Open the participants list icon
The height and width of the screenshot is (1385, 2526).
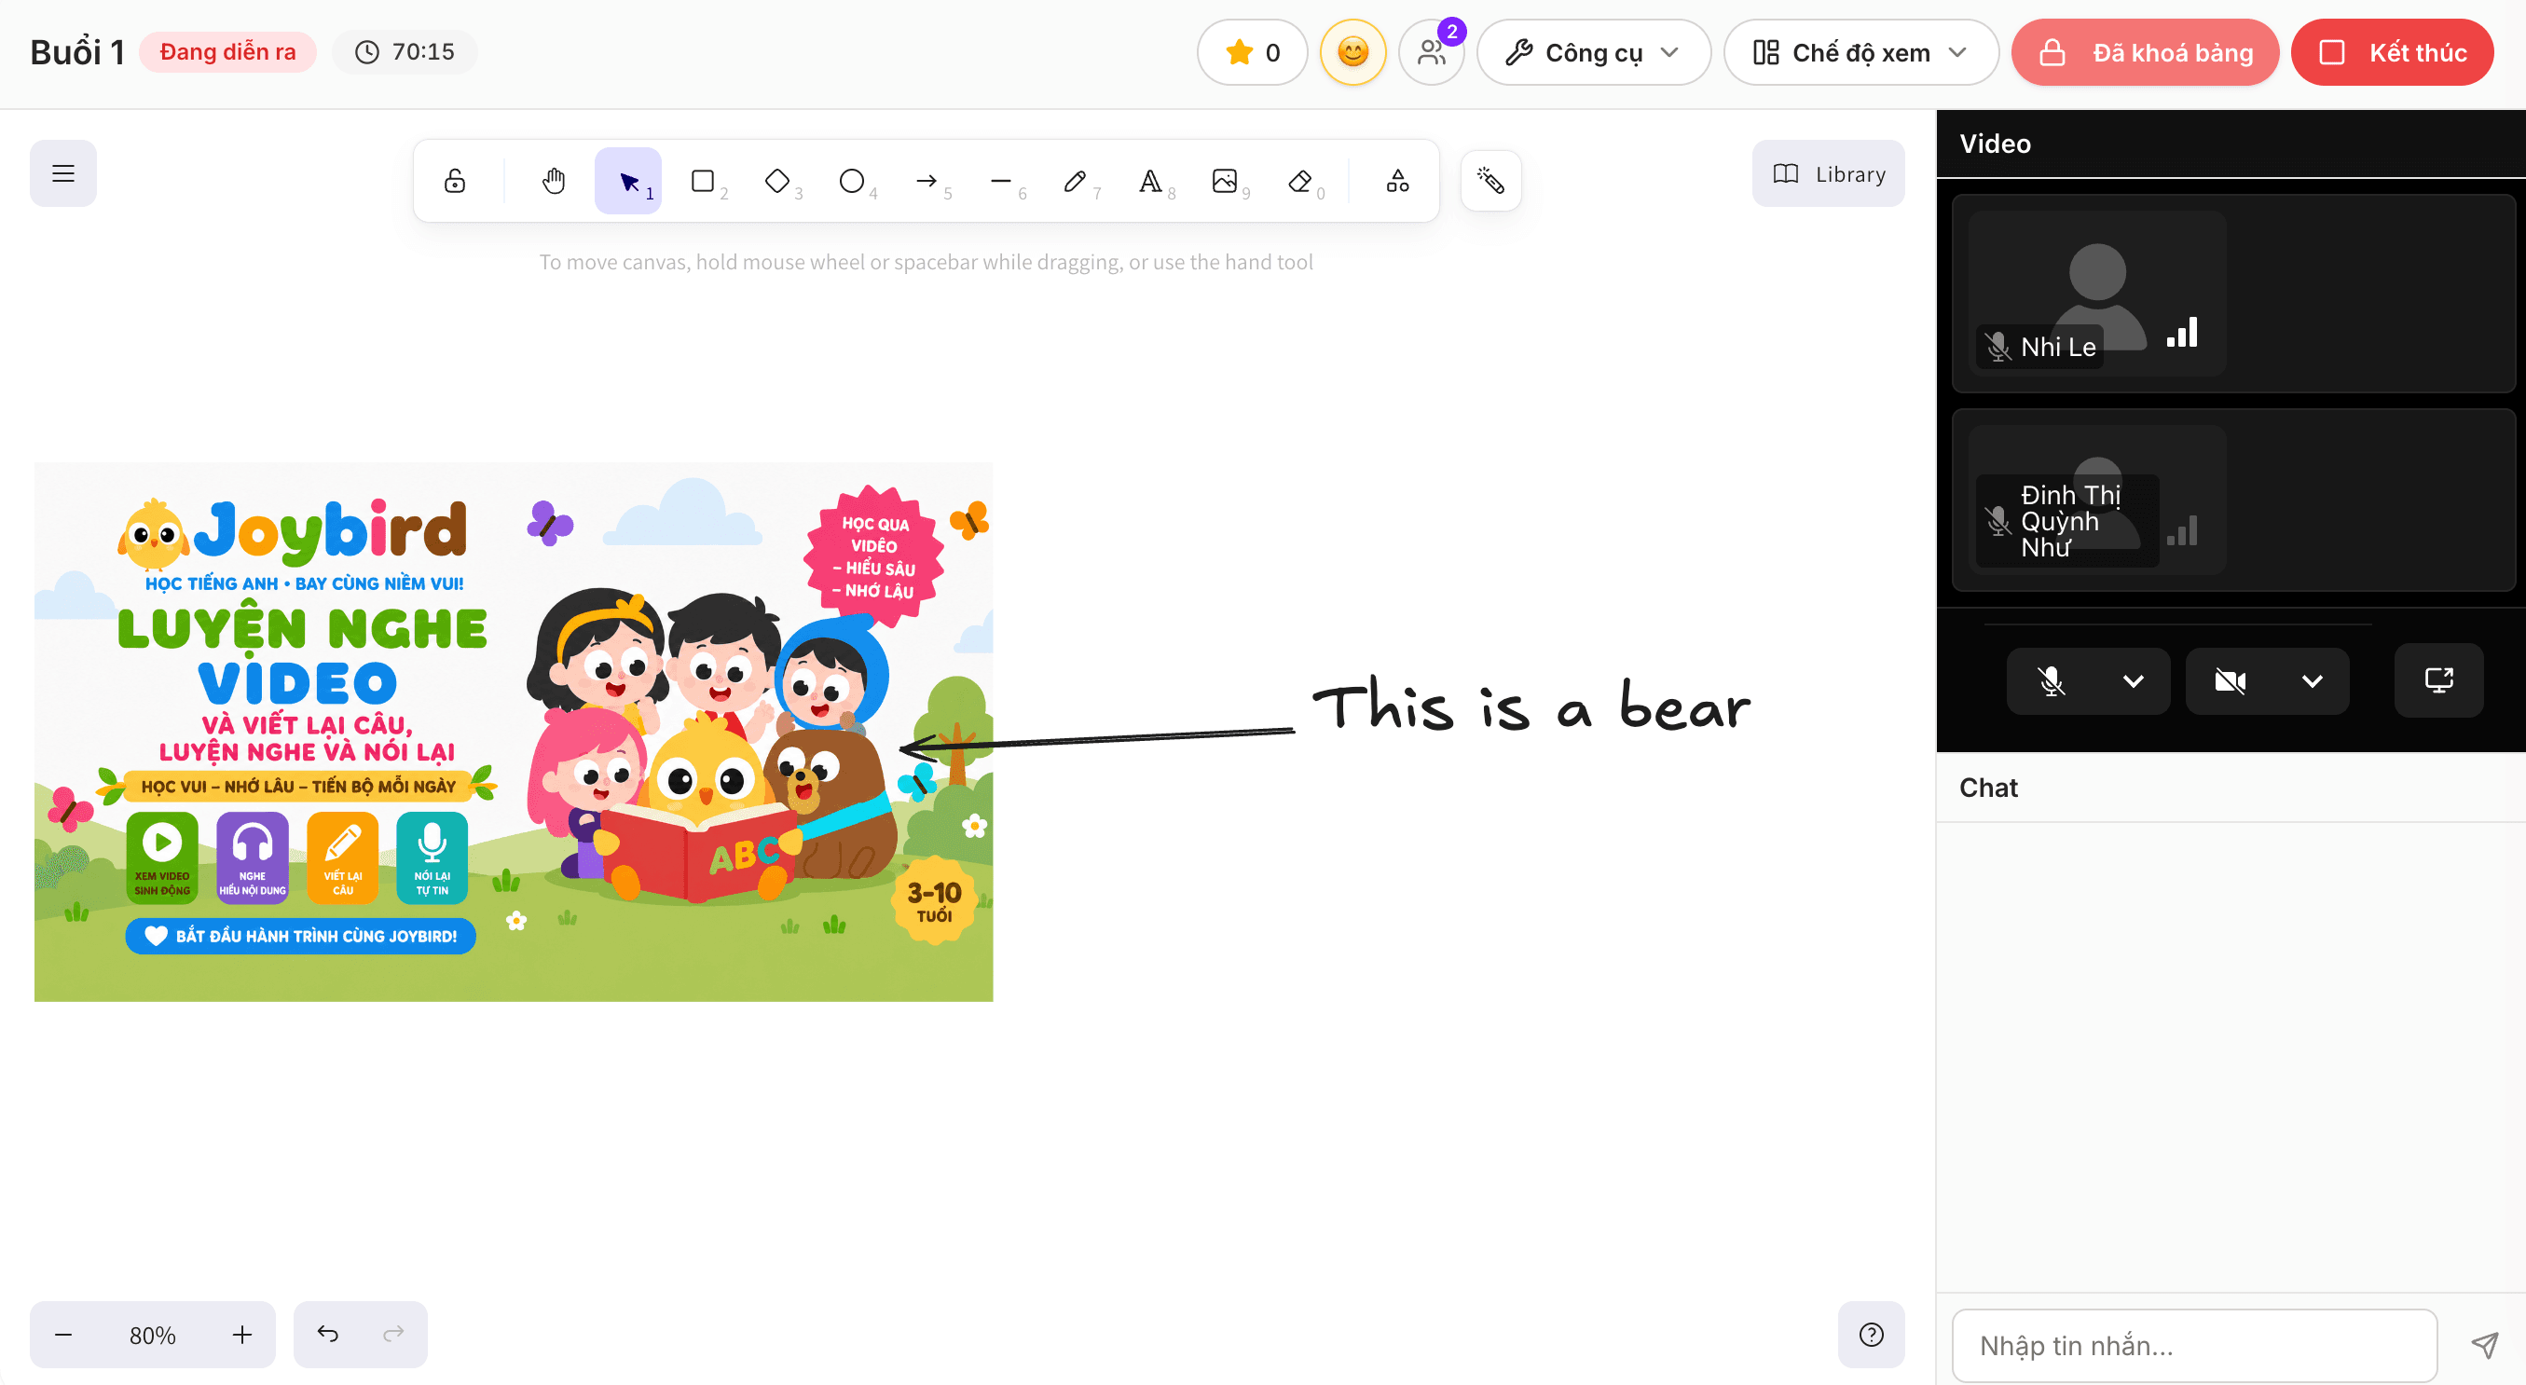tap(1432, 52)
